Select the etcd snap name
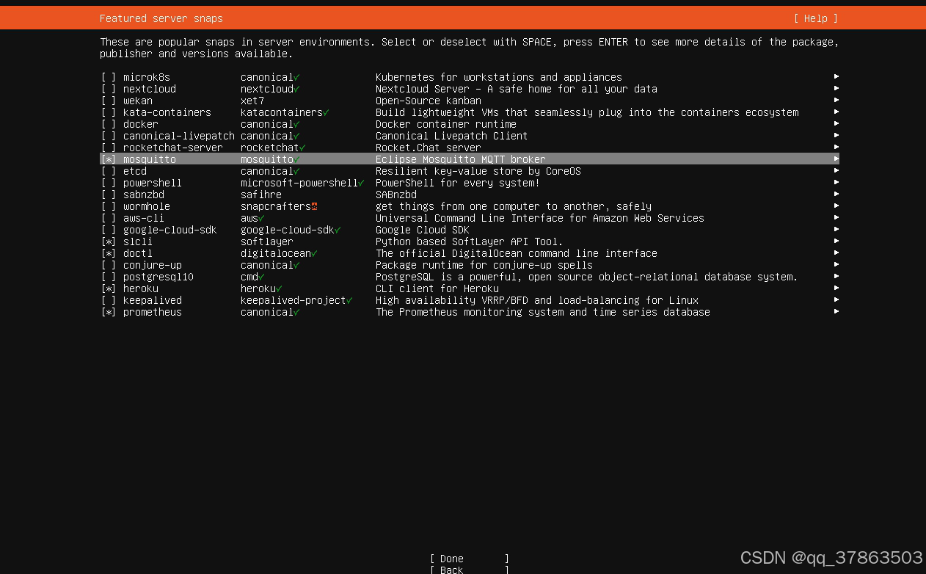Screen dimensions: 926x574 tap(135, 171)
